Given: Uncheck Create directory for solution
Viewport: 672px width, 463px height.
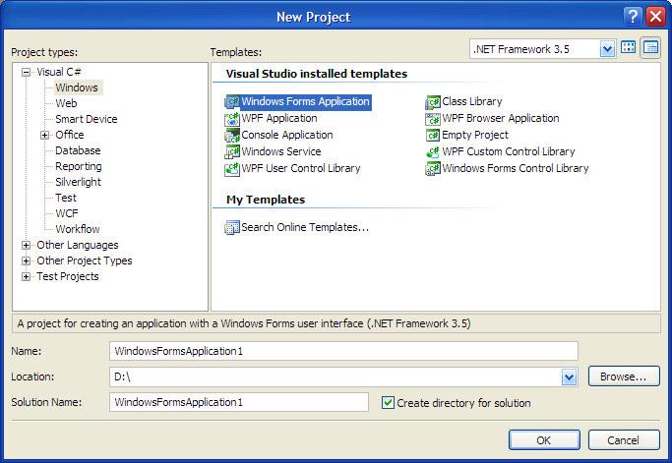Looking at the screenshot, I should click(388, 403).
